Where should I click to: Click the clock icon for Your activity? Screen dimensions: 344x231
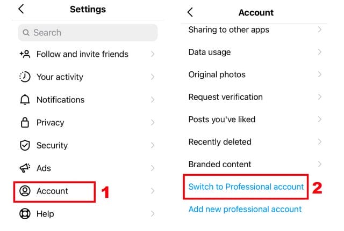25,77
